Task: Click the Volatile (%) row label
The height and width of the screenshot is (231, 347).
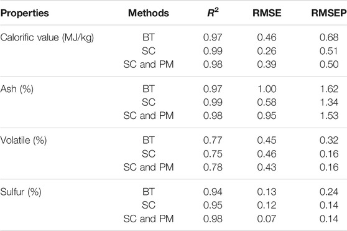Action: (x=24, y=141)
